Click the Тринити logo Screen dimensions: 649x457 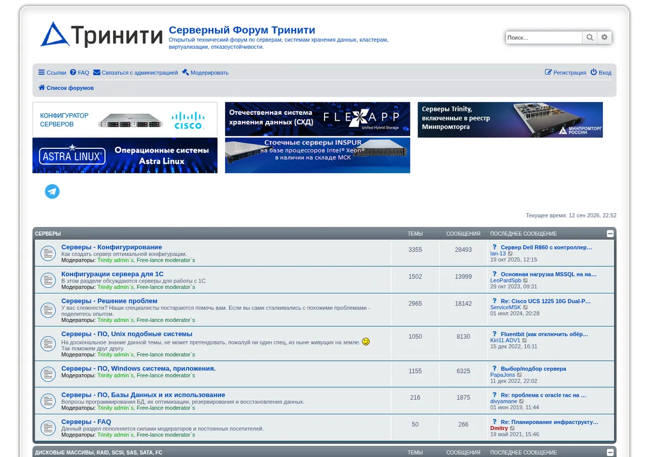pos(102,35)
